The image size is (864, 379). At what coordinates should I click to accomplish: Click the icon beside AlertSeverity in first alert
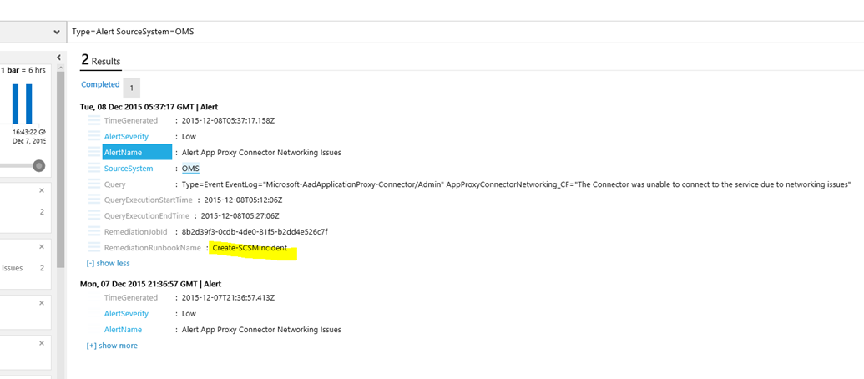click(x=93, y=137)
